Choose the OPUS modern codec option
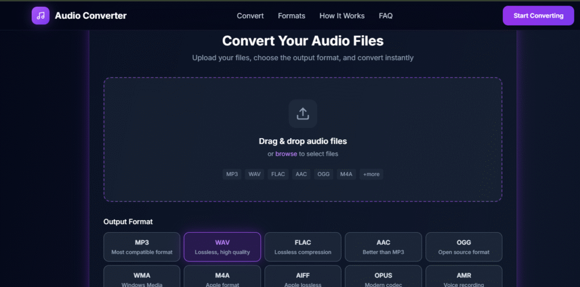The image size is (580, 287). pyautogui.click(x=383, y=277)
